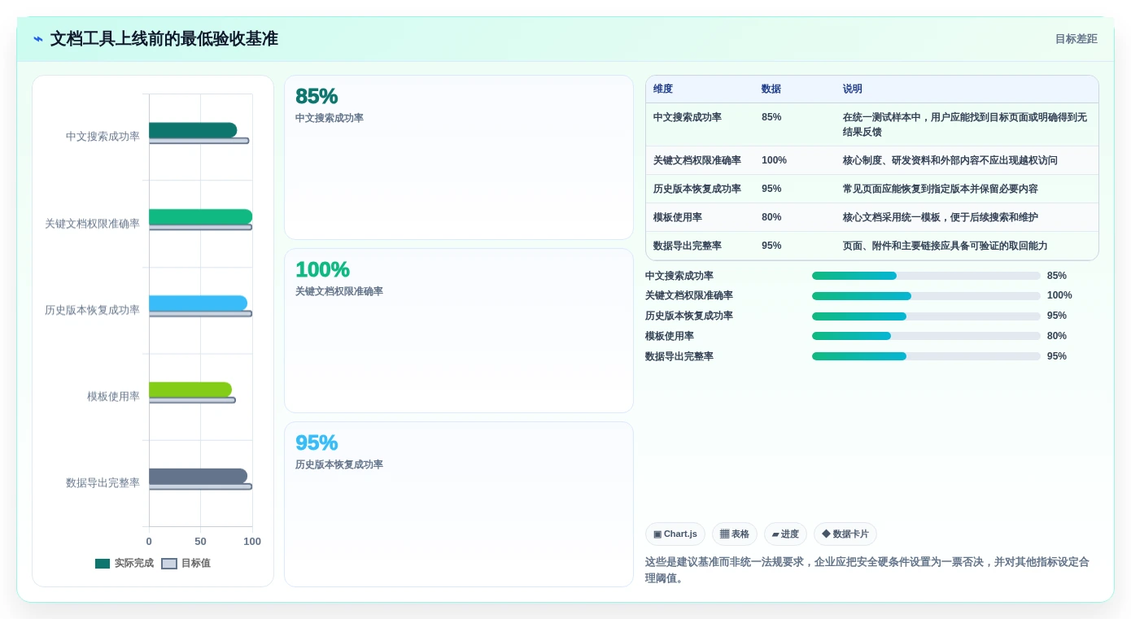The image size is (1131, 619).
Task: Click the slate 数据导出完整率 chart bar
Action: pyautogui.click(x=198, y=477)
